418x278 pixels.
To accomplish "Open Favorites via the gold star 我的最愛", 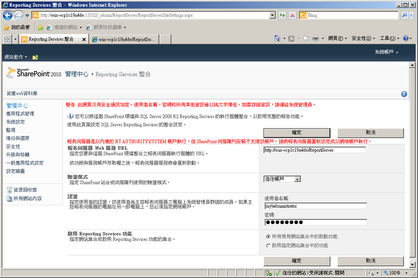I will tap(17, 27).
